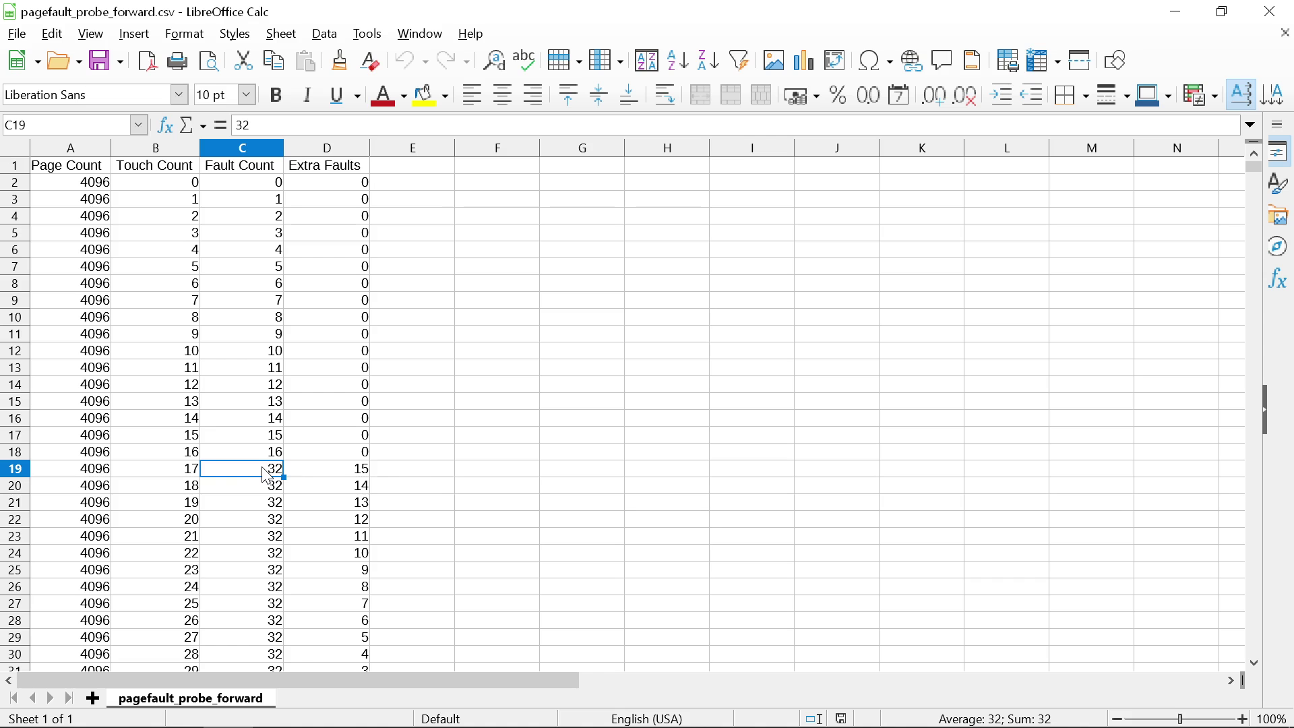Click Clone Formatting paintbrush icon
Image resolution: width=1294 pixels, height=728 pixels.
pyautogui.click(x=340, y=61)
